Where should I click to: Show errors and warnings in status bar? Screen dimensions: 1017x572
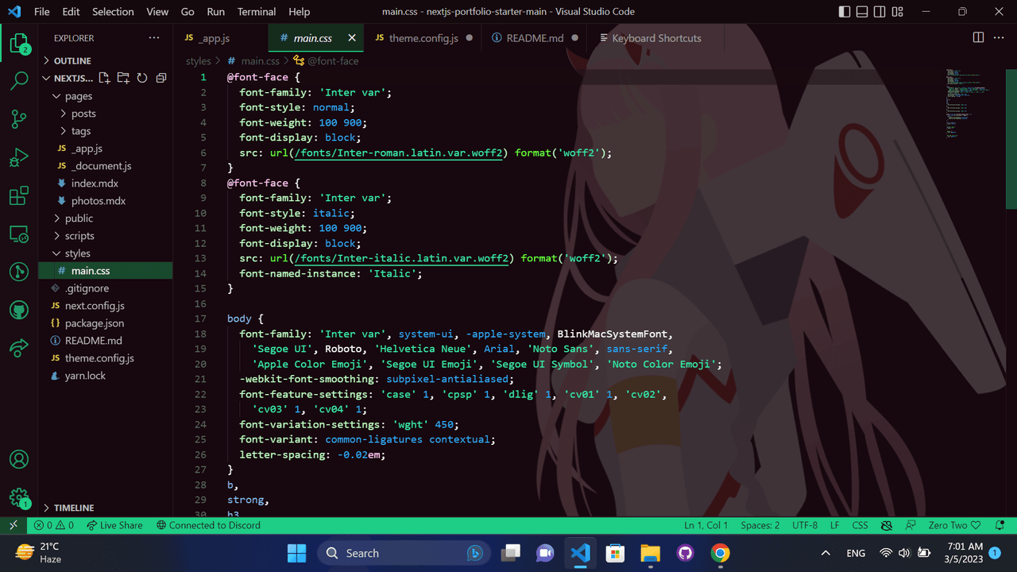(54, 525)
